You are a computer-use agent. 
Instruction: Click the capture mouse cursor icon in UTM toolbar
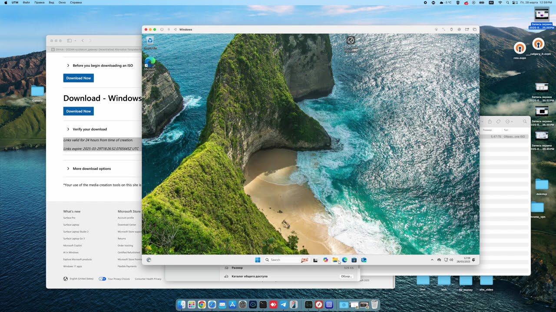pyautogui.click(x=436, y=29)
